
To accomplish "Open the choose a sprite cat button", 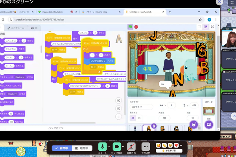I will coord(194,124).
